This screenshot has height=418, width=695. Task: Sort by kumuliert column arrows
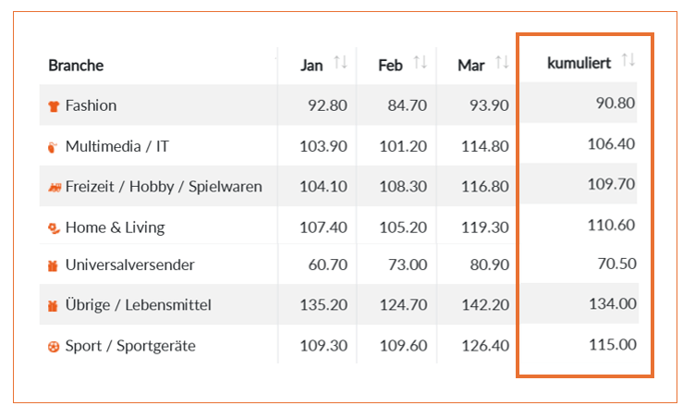628,59
